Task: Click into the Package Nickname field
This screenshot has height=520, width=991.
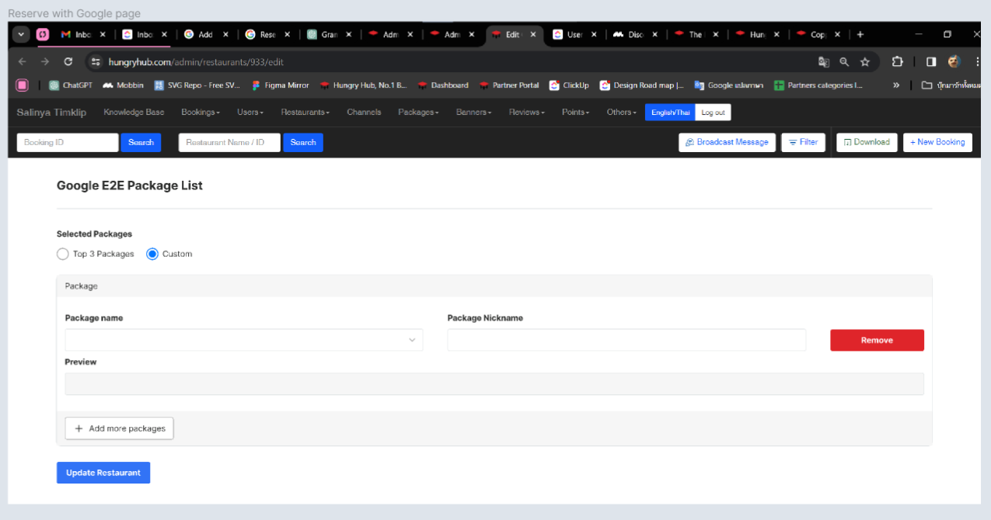Action: pyautogui.click(x=626, y=340)
